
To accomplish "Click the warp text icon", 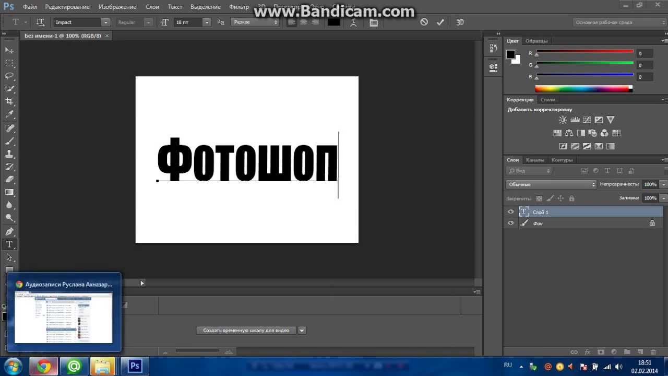I will pos(354,22).
